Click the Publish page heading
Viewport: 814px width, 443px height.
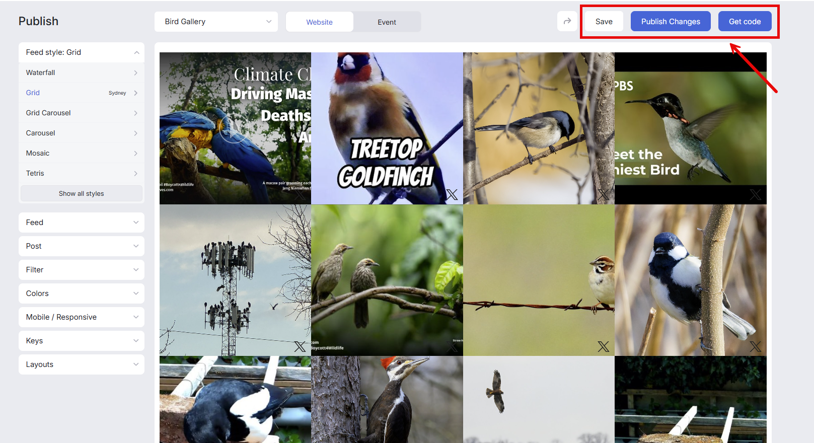39,21
